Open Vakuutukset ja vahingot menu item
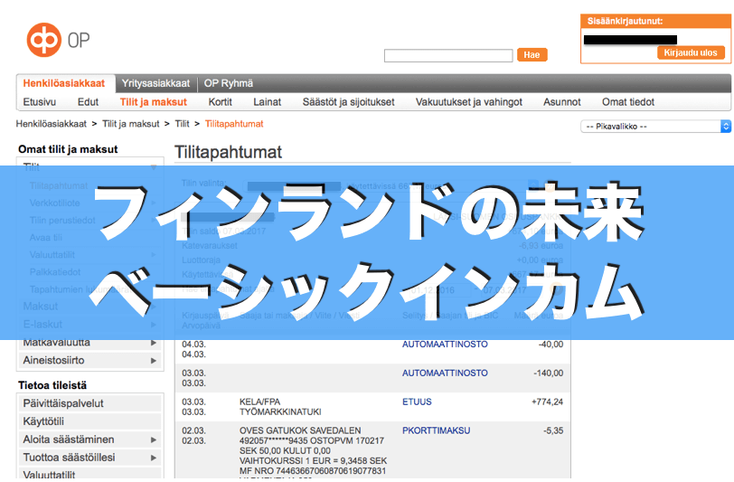The image size is (734, 482). pos(469,102)
